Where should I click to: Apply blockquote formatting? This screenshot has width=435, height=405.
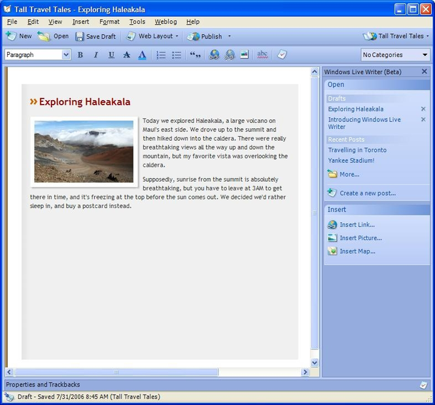(x=195, y=55)
